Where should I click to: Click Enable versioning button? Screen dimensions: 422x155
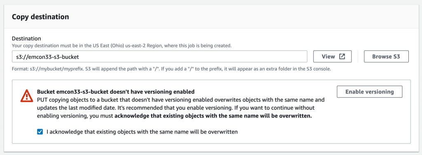click(370, 92)
